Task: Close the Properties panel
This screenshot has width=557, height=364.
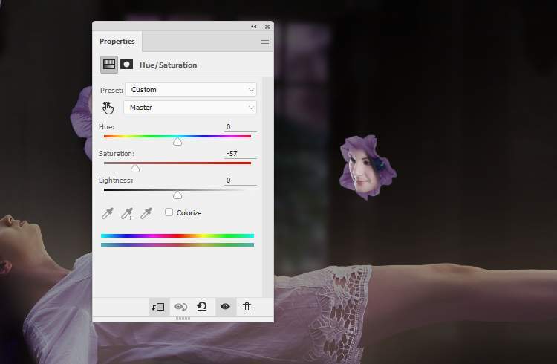Action: coord(267,27)
